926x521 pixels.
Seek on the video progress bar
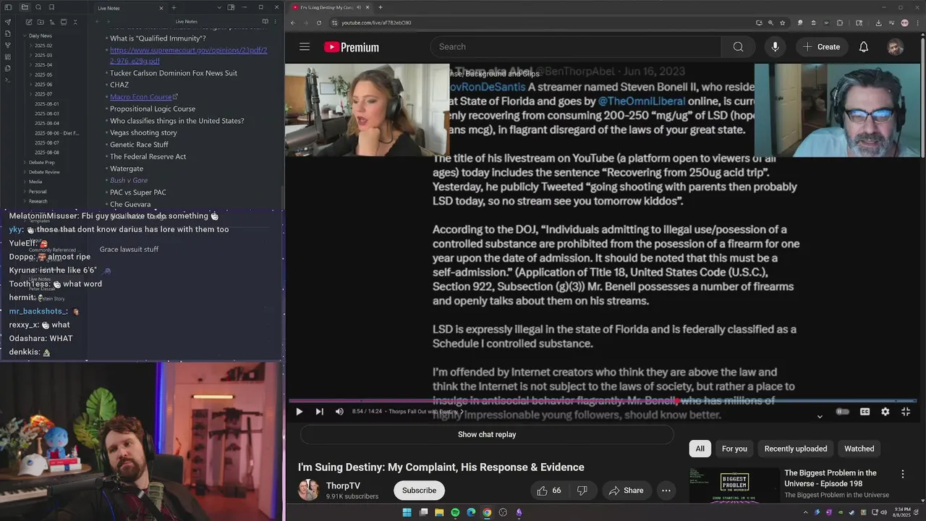(602, 401)
